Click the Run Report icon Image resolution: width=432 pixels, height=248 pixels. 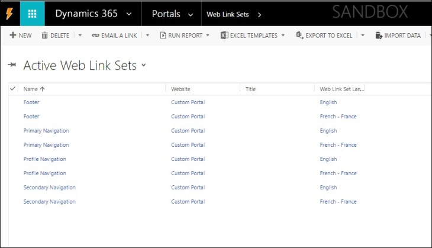pyautogui.click(x=163, y=36)
